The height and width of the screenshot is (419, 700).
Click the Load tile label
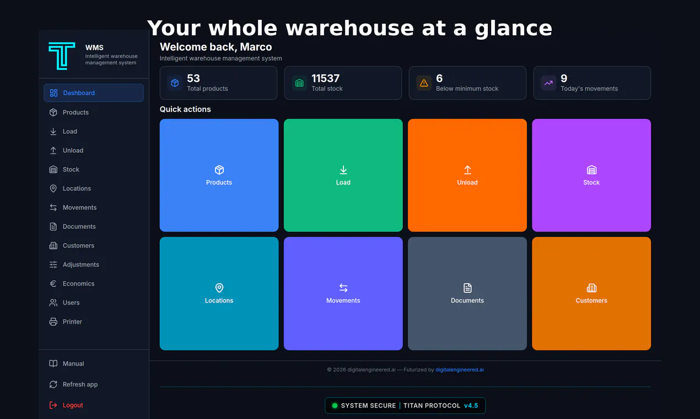tap(343, 182)
